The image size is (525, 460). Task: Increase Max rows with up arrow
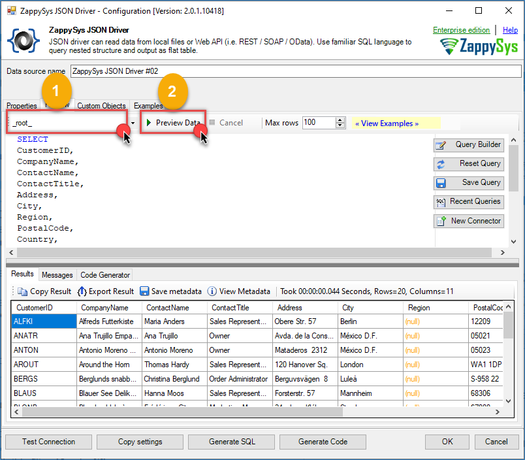340,120
